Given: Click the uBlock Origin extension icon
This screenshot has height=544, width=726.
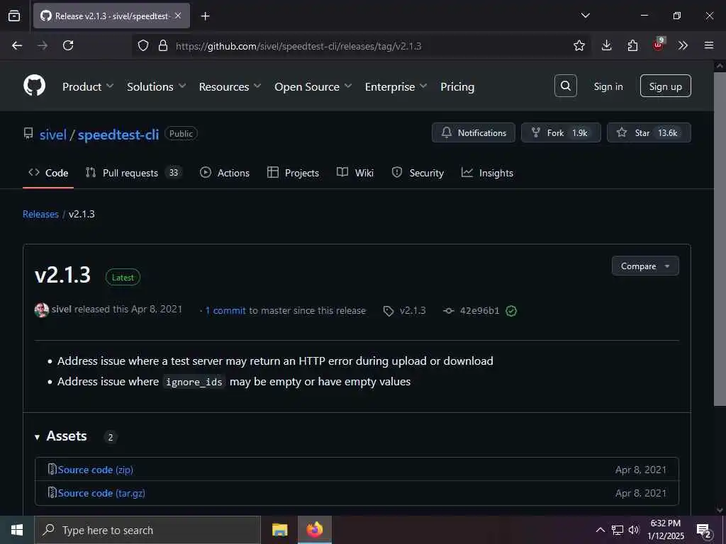Looking at the screenshot, I should [x=659, y=45].
